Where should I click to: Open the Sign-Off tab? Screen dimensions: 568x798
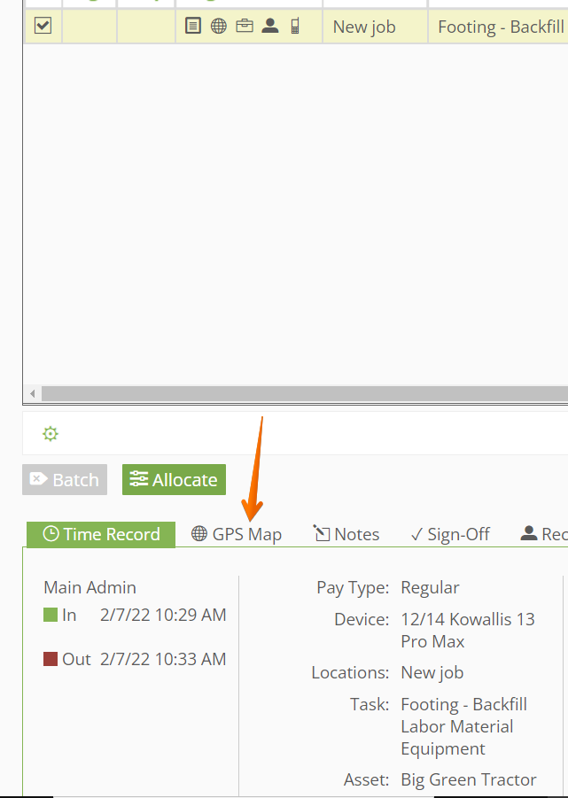(x=450, y=534)
